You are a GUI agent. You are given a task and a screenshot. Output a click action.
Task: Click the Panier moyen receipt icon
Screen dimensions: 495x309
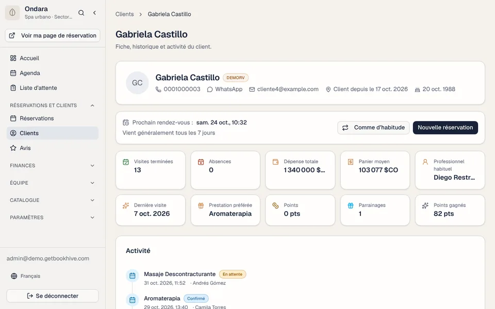tap(351, 162)
